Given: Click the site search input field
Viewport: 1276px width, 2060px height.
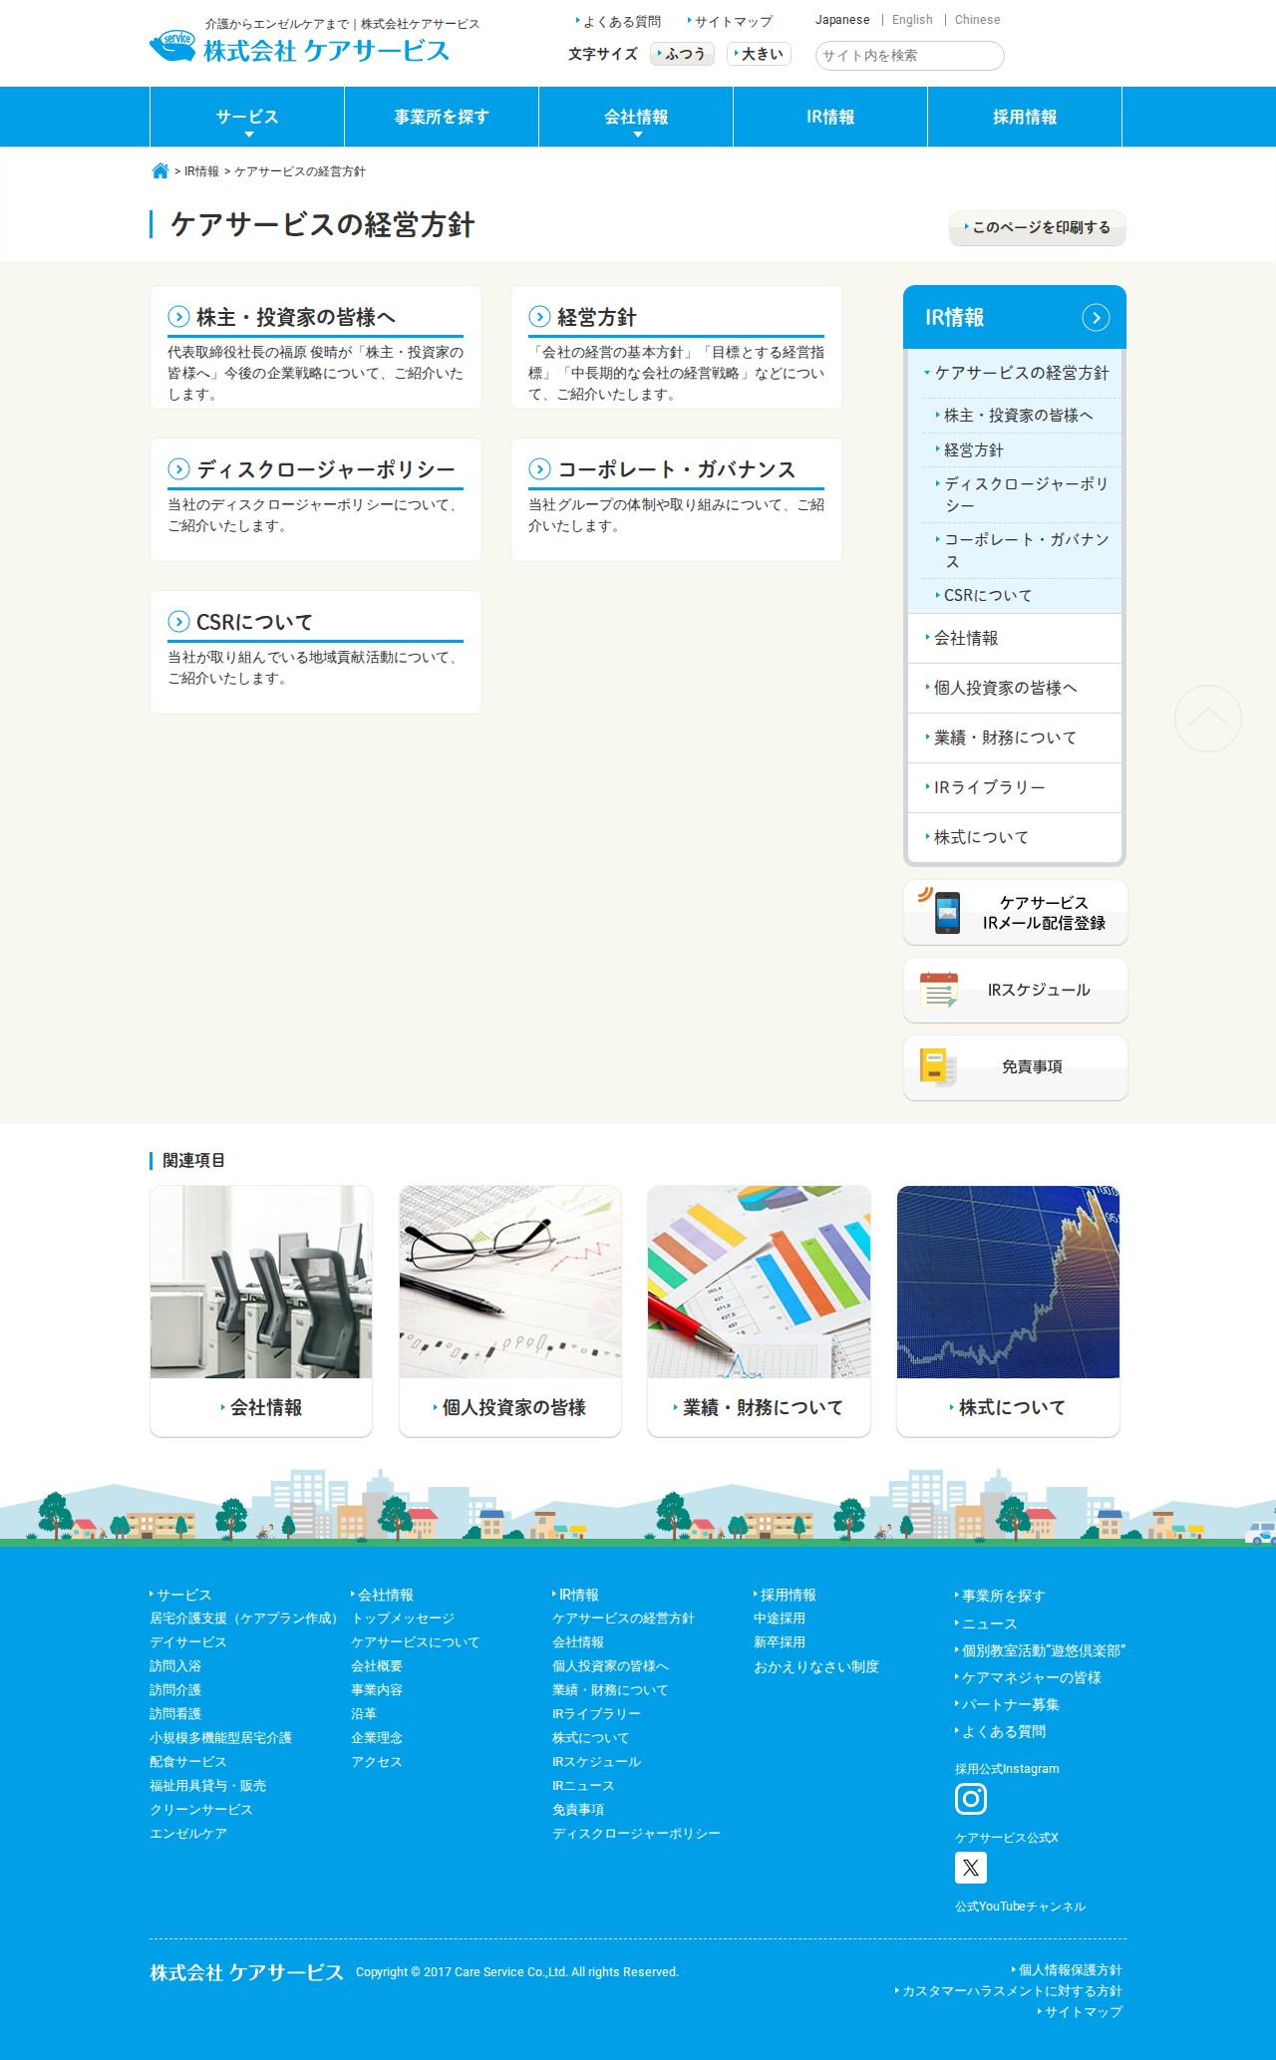Looking at the screenshot, I should pos(909,56).
